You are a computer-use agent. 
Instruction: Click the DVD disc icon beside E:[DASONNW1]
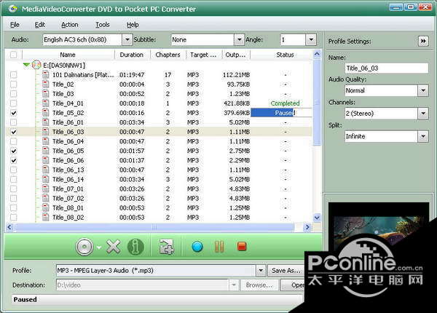tap(36, 66)
